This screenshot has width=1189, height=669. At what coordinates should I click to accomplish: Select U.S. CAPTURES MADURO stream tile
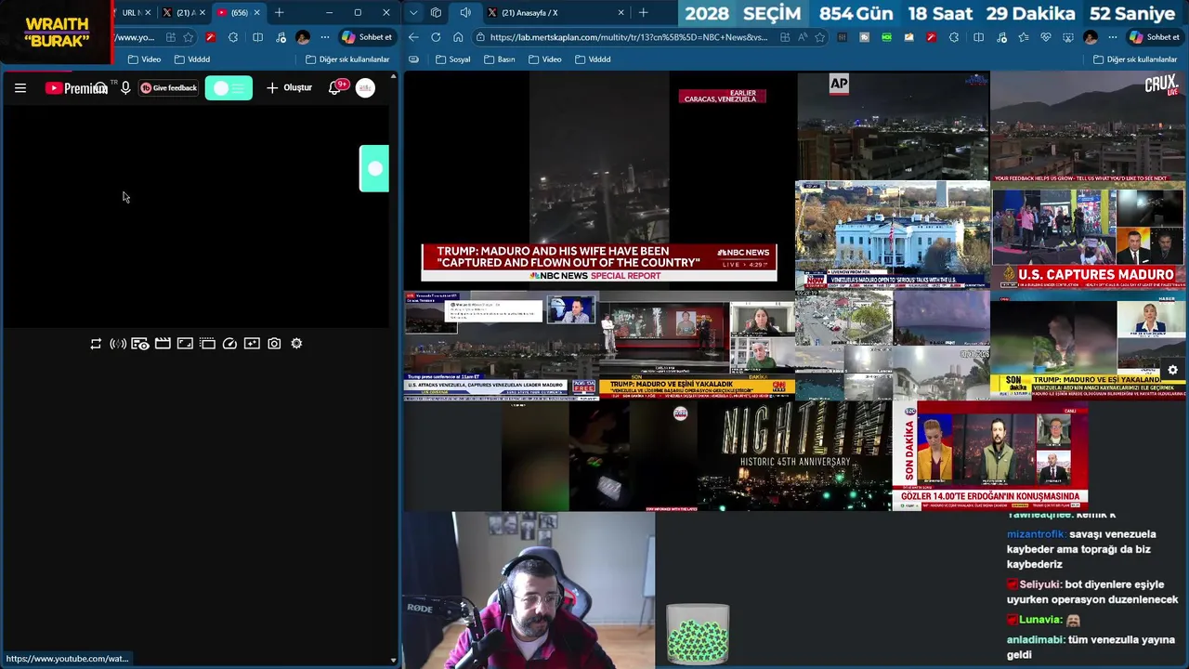(1088, 237)
